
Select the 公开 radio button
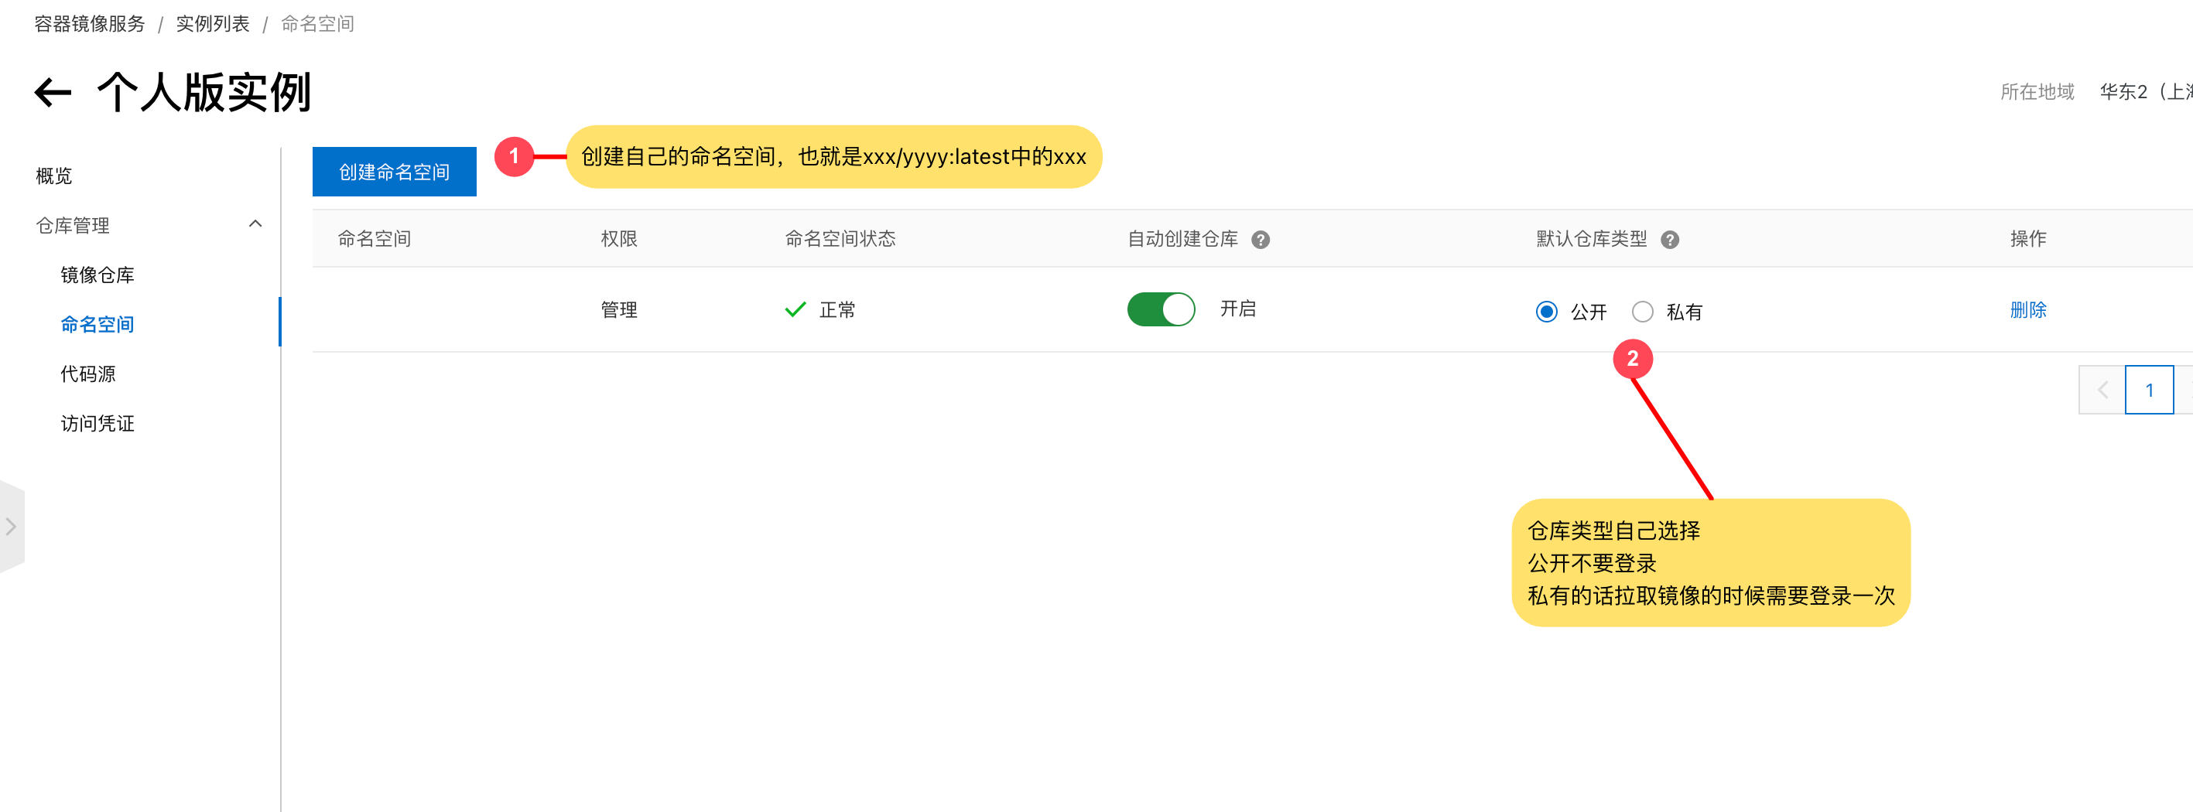click(x=1546, y=312)
